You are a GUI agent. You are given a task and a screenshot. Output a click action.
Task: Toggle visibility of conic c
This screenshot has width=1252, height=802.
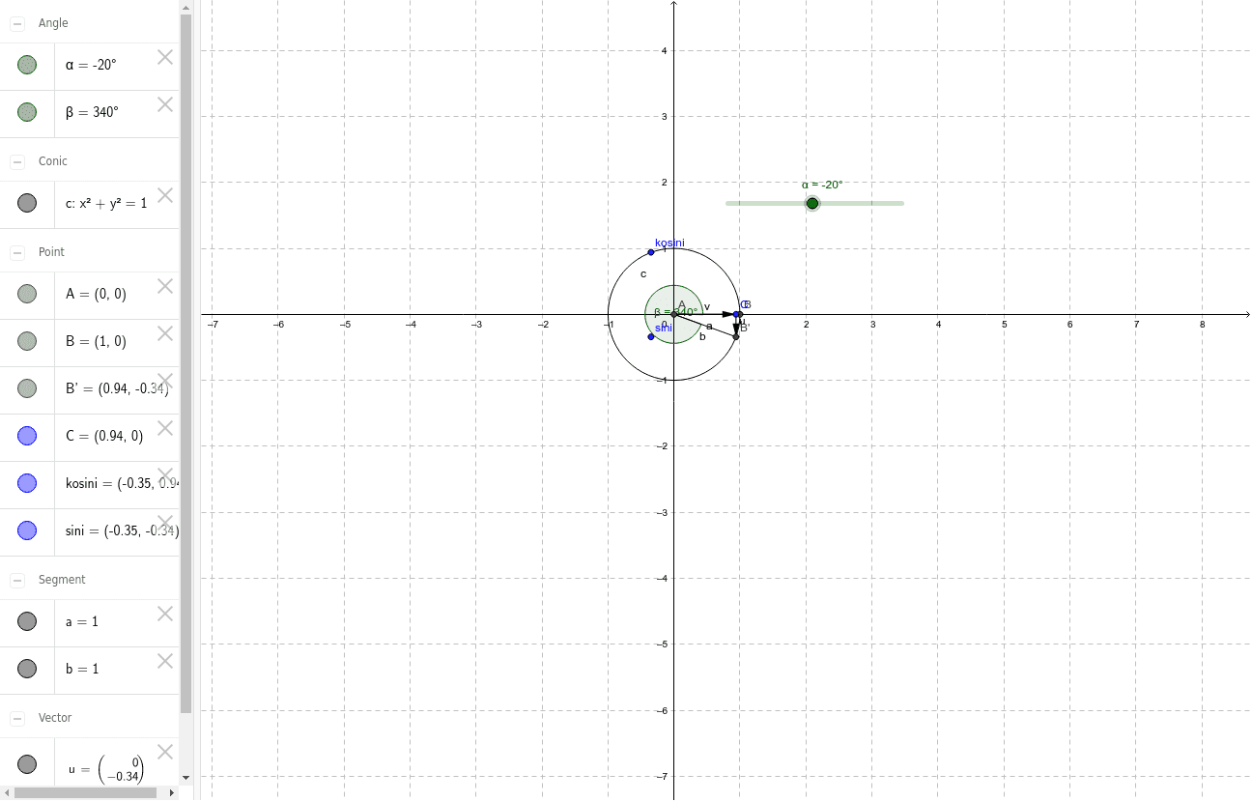click(27, 203)
